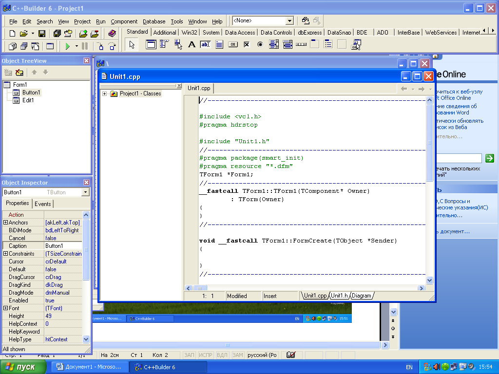The height and width of the screenshot is (374, 499).
Task: Expand the Project1 - Classes tree node
Action: 104,93
